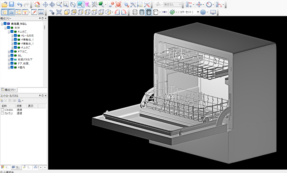
Task: Select the cylinder shading display mode icon
Action: 149,12
